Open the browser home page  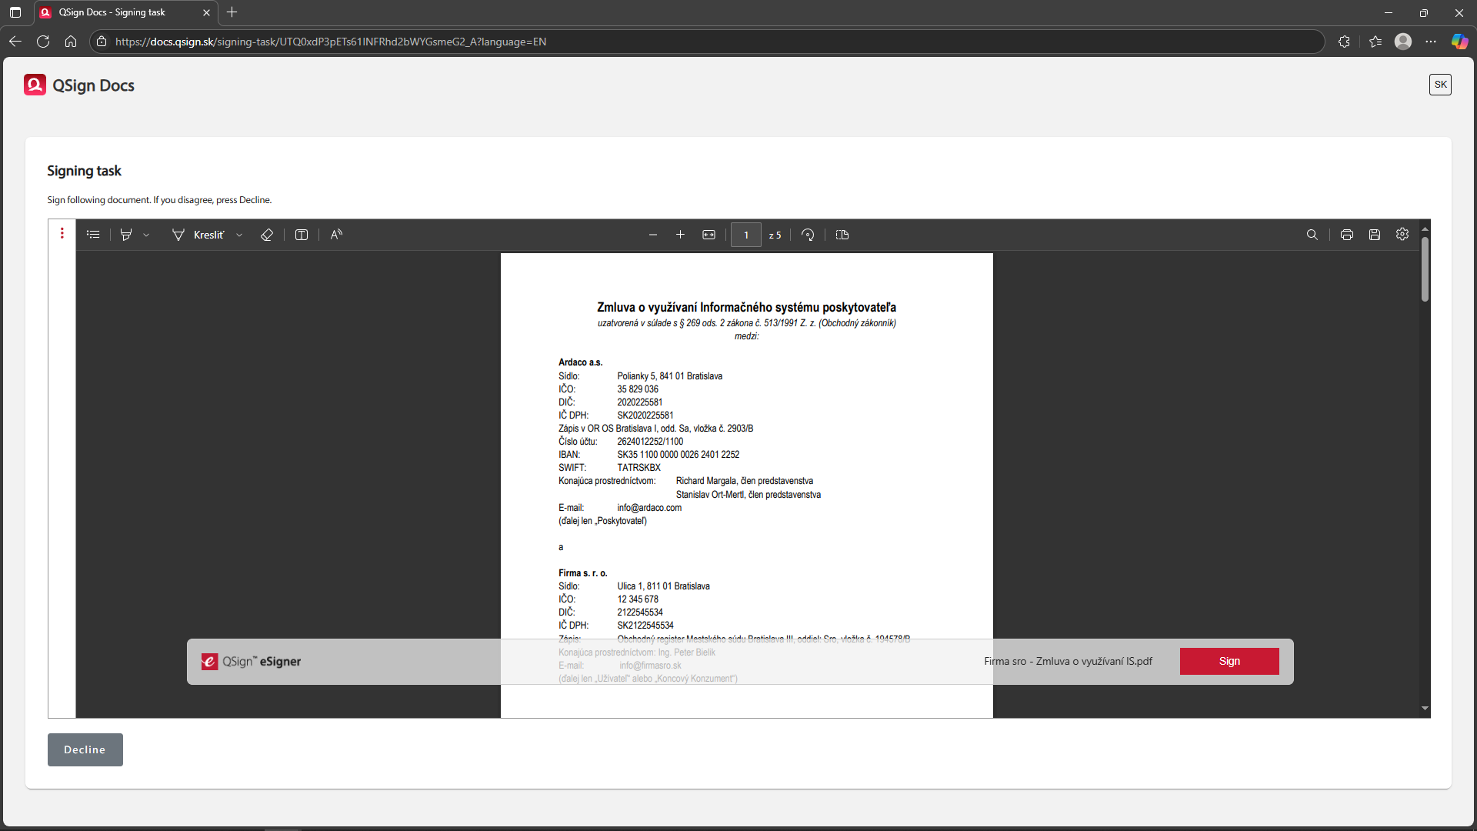click(71, 42)
